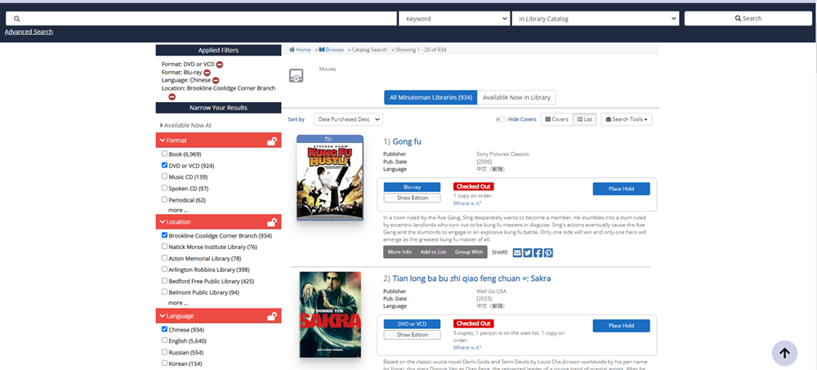Check the Russian language checkbox
The width and height of the screenshot is (817, 370).
[165, 352]
